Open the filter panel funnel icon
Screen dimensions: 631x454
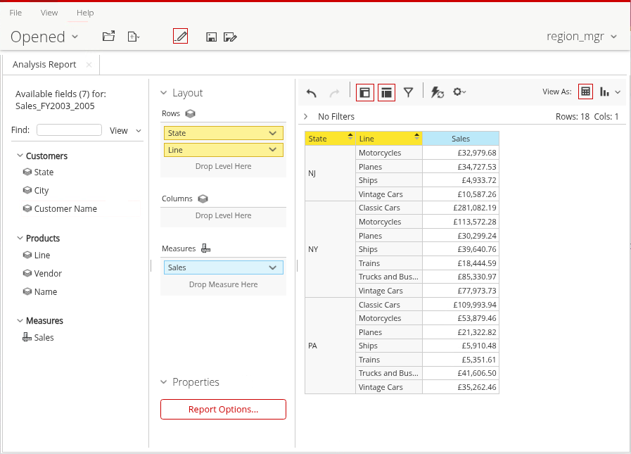pyautogui.click(x=408, y=92)
